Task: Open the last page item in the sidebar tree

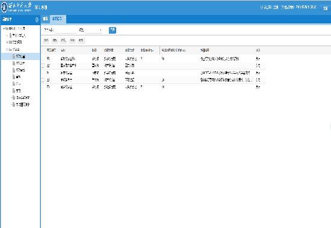Action: (23, 104)
